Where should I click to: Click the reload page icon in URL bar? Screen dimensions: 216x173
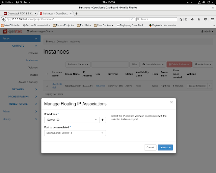pyautogui.click(x=132, y=19)
